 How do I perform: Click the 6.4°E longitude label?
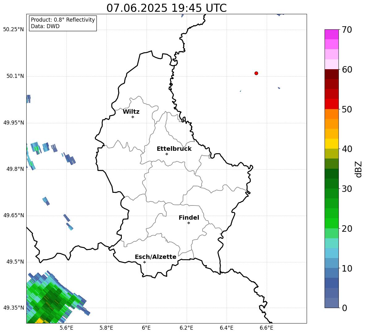point(226,328)
